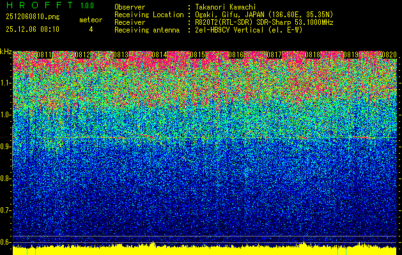
Task: Click the meteor count value 4
Action: [90, 29]
